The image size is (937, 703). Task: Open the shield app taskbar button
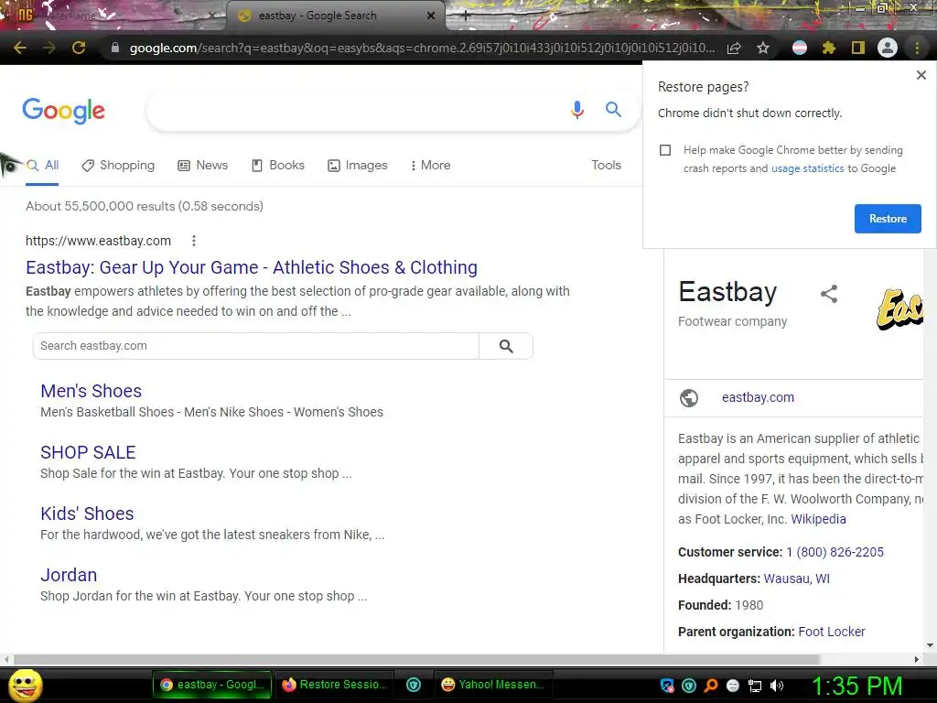pyautogui.click(x=414, y=685)
